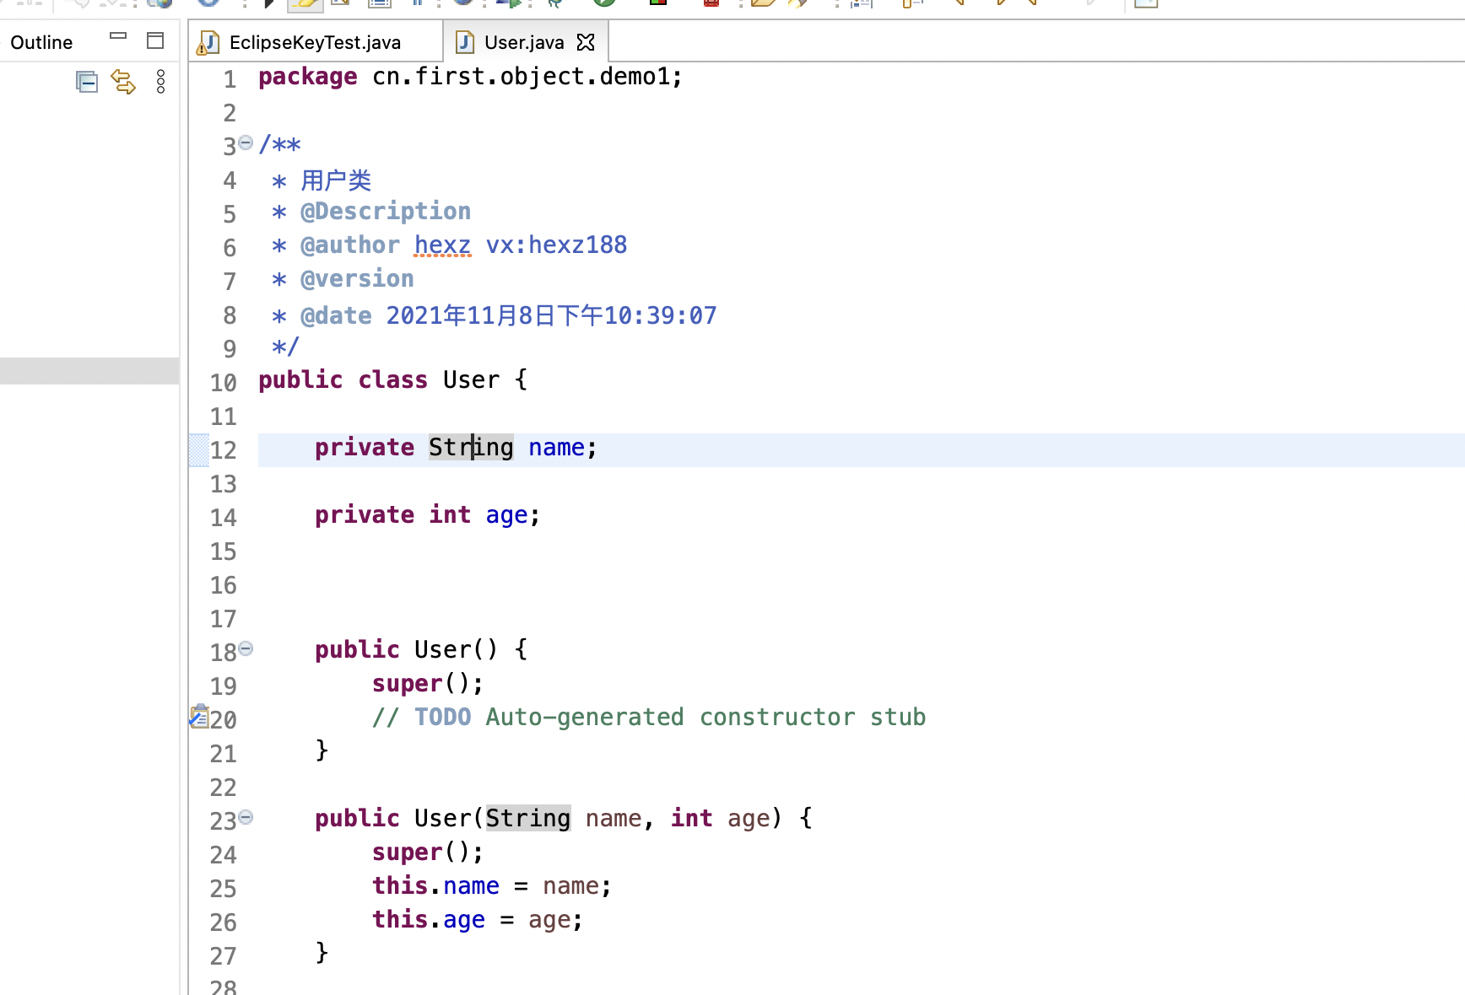The image size is (1465, 995).
Task: Select the highlighted row in Outline panel
Action: (89, 371)
